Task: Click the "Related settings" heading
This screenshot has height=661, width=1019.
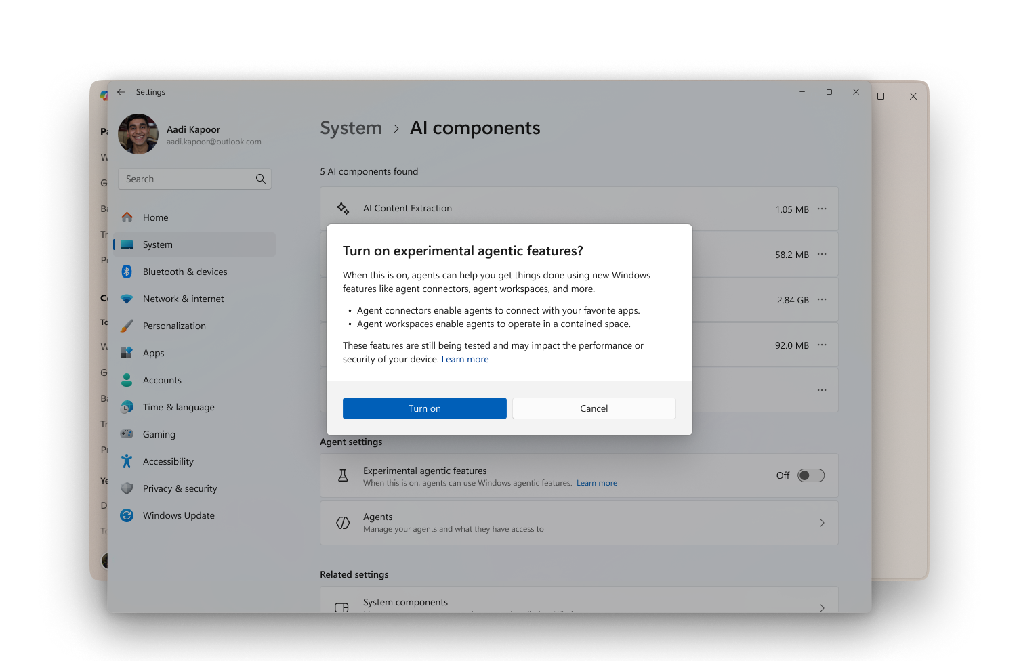Action: coord(354,574)
